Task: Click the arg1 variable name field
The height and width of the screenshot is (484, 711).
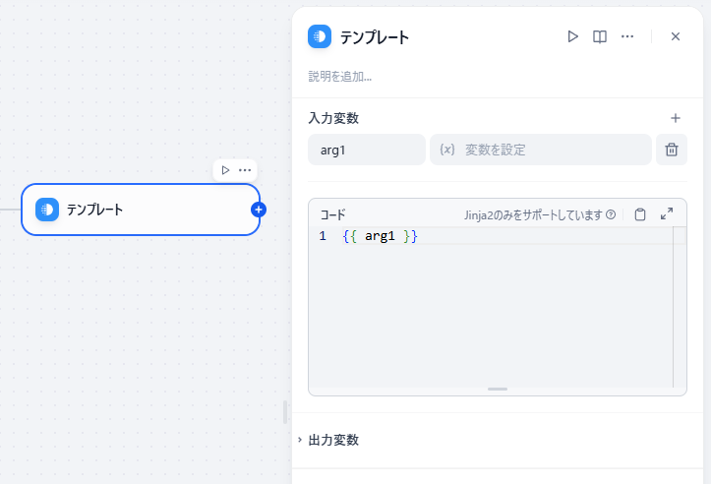Action: [367, 150]
